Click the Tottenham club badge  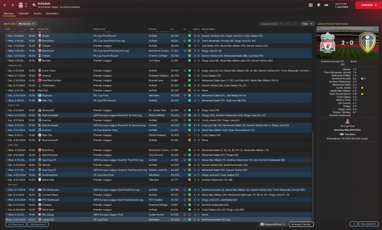[x=40, y=86]
